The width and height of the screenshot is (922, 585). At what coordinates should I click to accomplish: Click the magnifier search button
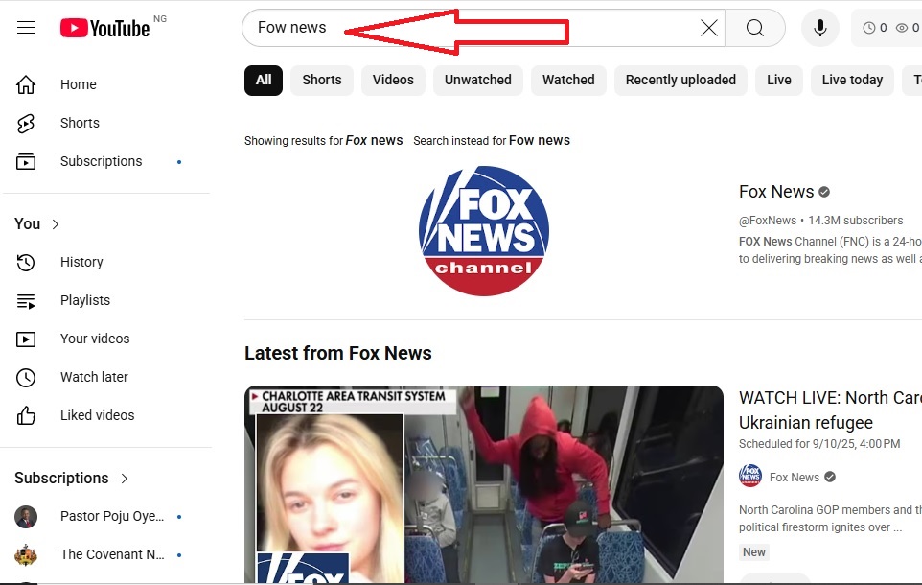pyautogui.click(x=755, y=28)
